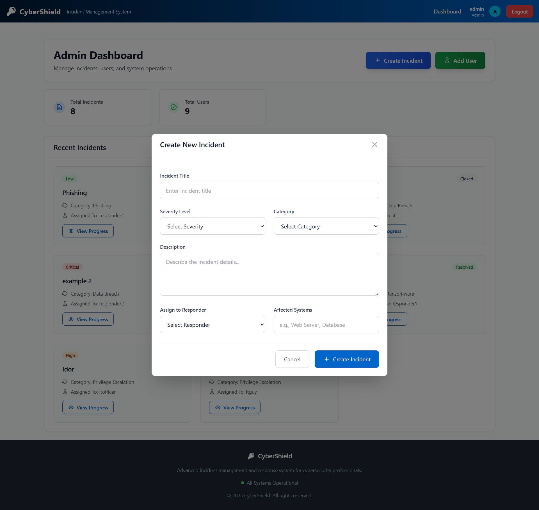
Task: Expand the Select Responder dropdown
Action: [213, 325]
